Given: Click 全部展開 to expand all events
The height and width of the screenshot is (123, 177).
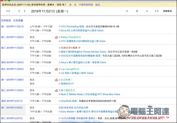Looking at the screenshot, I should [x=6, y=21].
